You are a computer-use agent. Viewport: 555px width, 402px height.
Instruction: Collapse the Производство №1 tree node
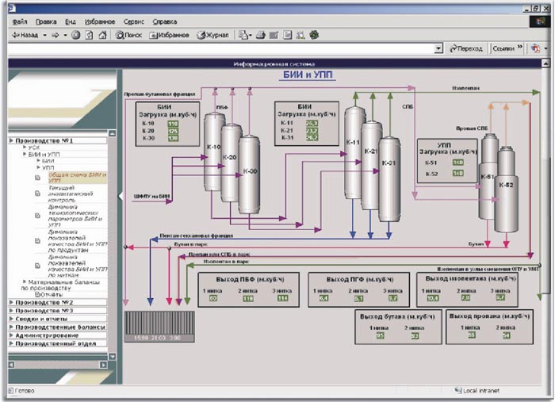(x=11, y=141)
